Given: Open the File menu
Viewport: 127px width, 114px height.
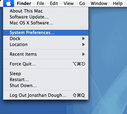Looking at the screenshot, I should [41, 3].
